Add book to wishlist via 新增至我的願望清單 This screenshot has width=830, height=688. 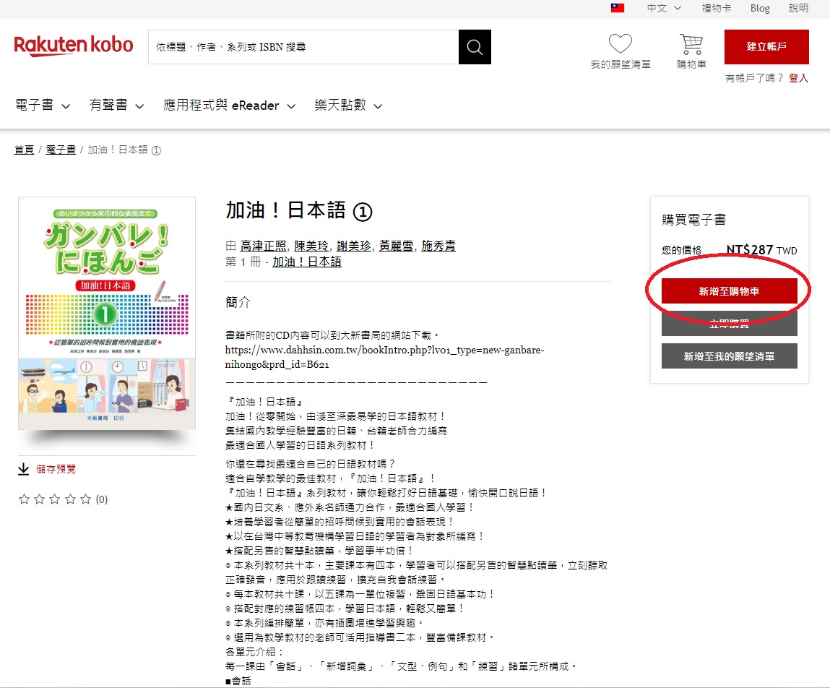pyautogui.click(x=729, y=356)
